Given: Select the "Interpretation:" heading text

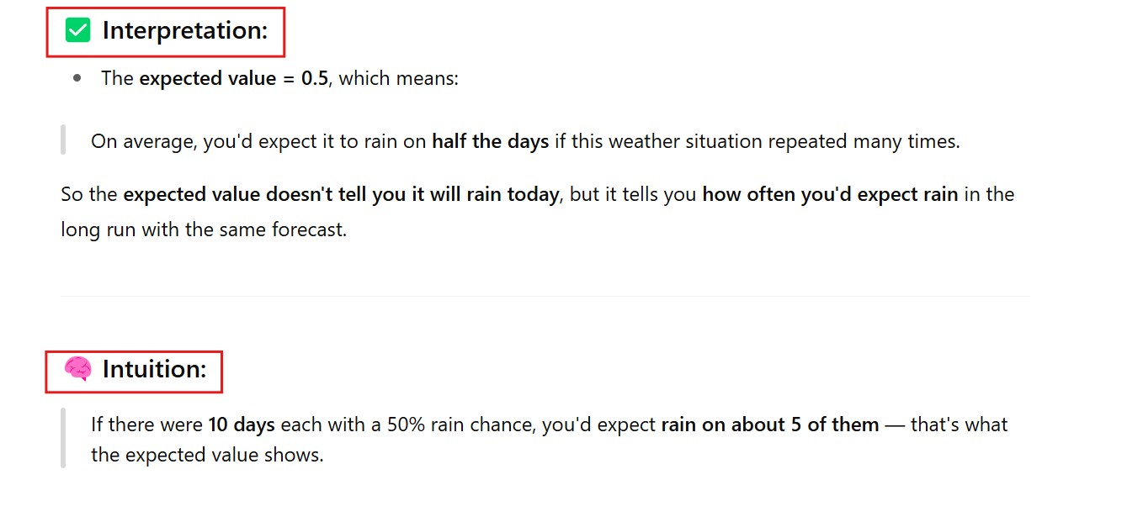Looking at the screenshot, I should 184,31.
